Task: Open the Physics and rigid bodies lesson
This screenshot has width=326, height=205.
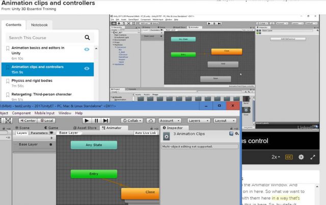Action: 32,81
